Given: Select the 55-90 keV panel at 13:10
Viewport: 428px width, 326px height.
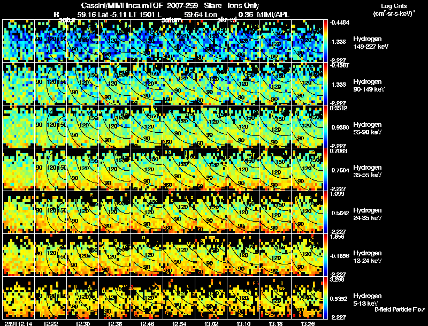Looking at the screenshot, I should tap(243, 126).
